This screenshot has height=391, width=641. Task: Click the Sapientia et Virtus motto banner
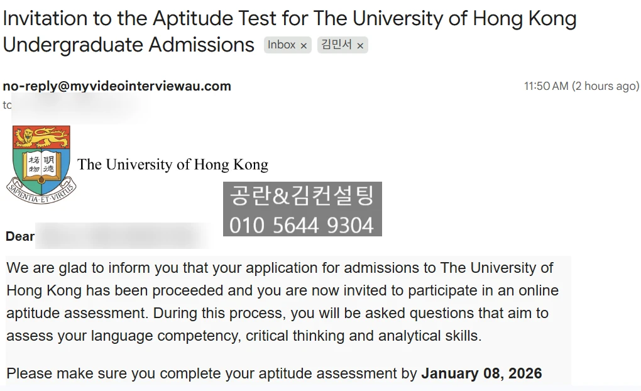tap(41, 191)
